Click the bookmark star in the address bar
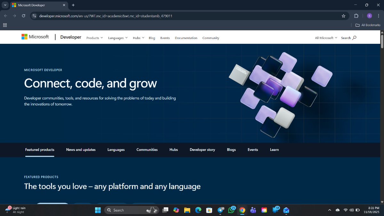This screenshot has width=384, height=216. pos(343,16)
